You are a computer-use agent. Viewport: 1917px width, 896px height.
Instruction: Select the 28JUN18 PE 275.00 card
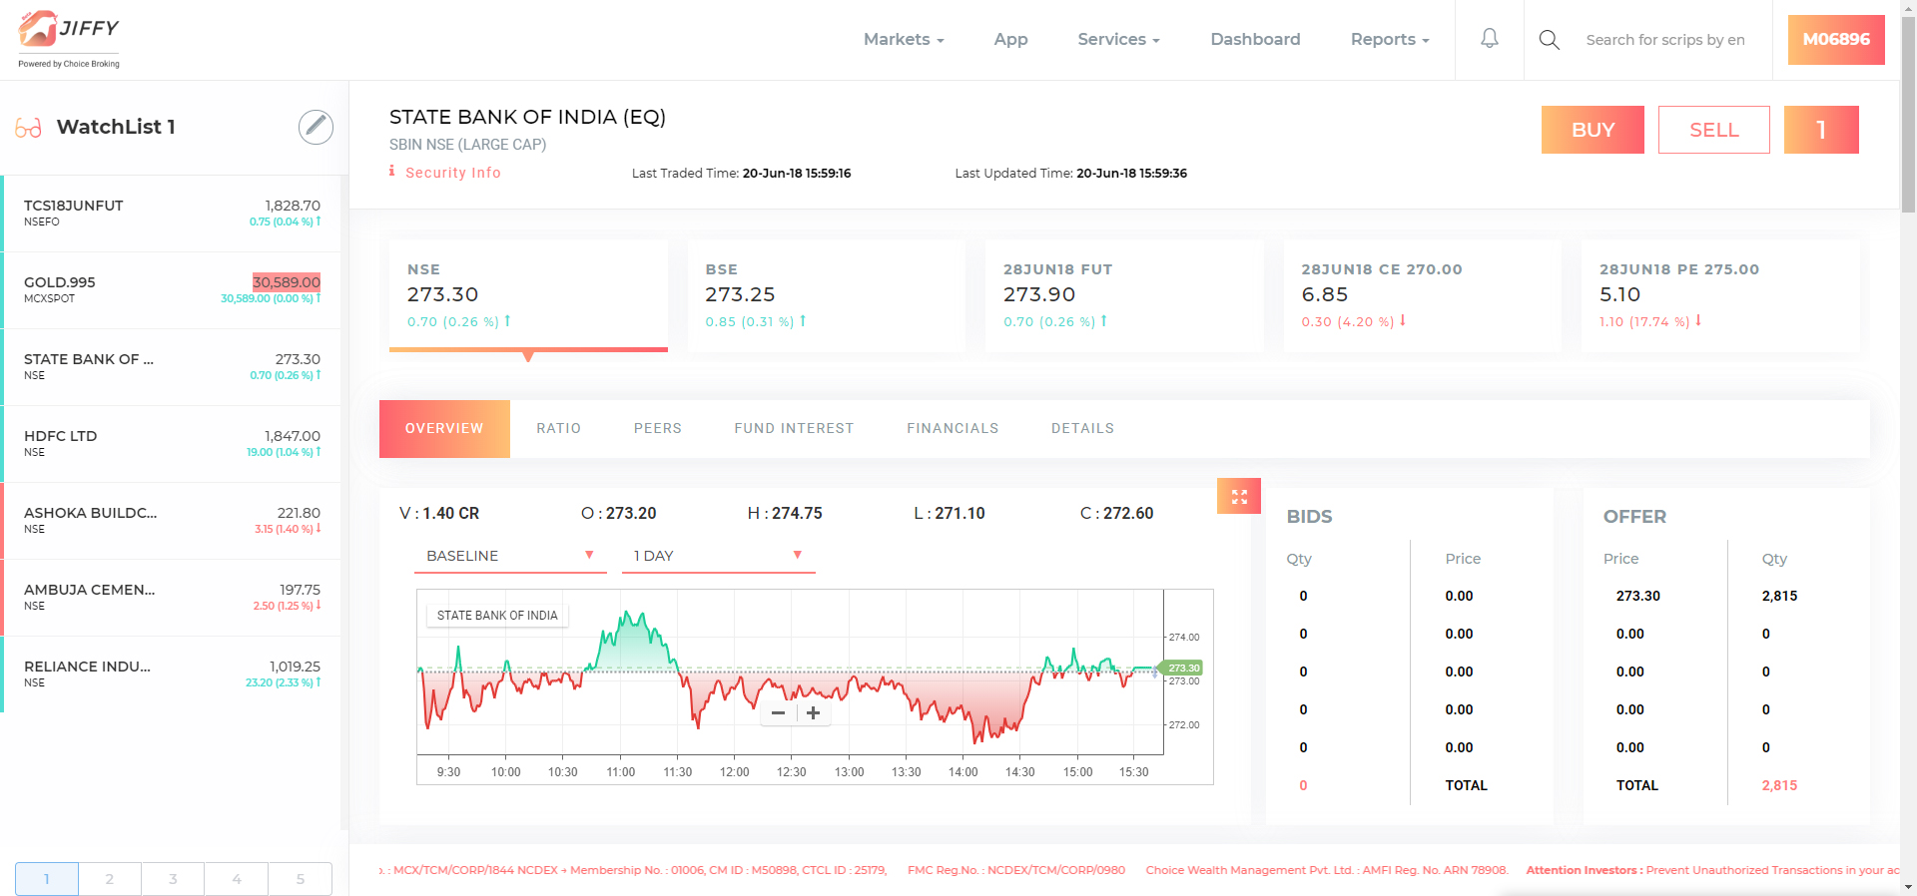pos(1720,295)
